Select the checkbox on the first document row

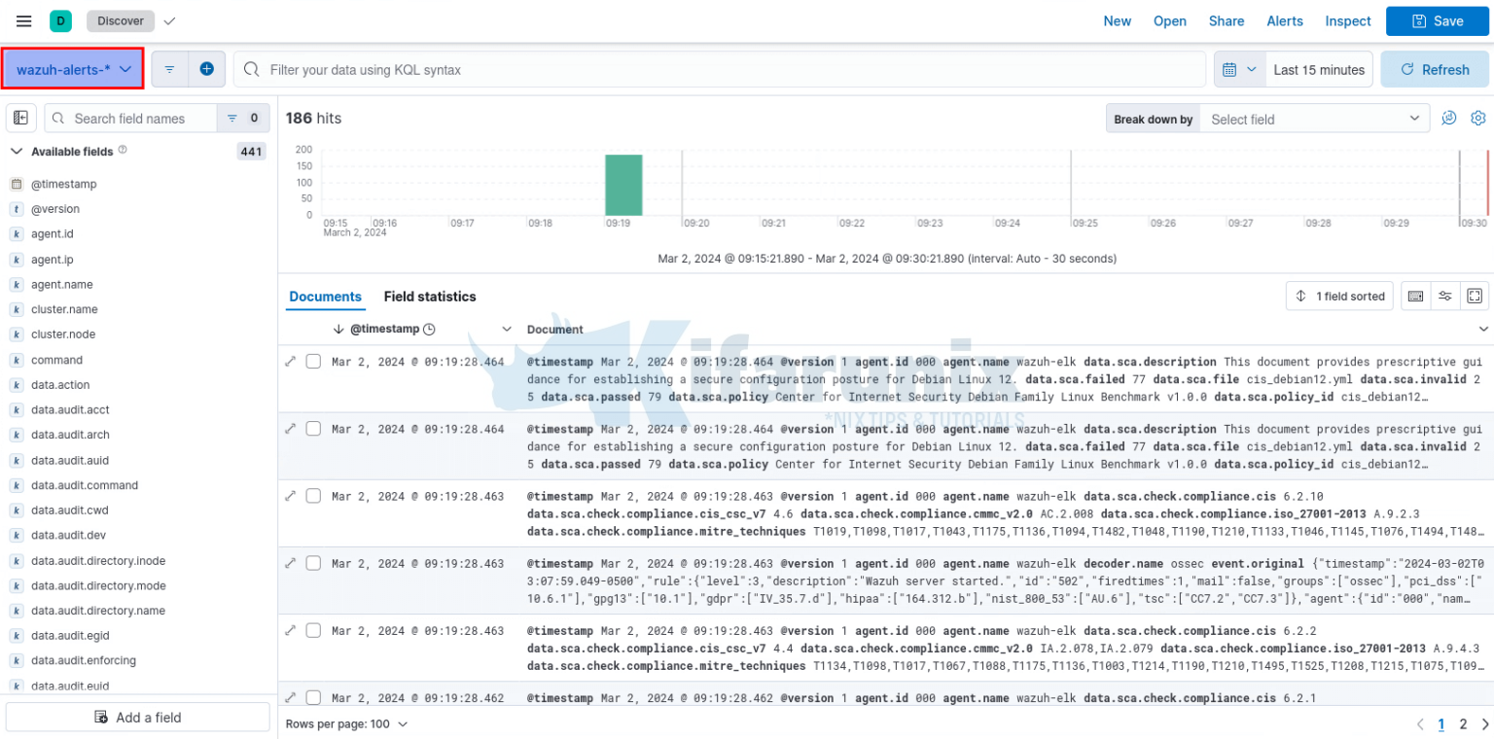[x=313, y=361]
